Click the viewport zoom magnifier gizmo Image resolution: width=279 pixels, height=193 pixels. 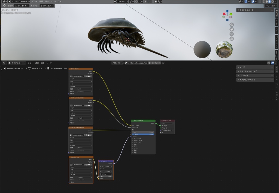(x=232, y=25)
